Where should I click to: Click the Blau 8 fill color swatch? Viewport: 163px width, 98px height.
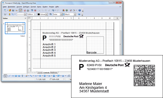click(64, 14)
